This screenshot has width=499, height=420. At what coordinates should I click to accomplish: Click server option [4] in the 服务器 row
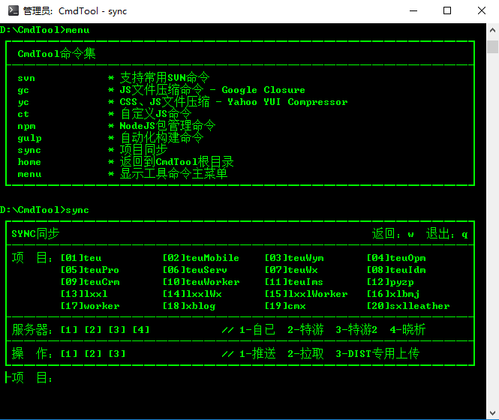tap(140, 330)
